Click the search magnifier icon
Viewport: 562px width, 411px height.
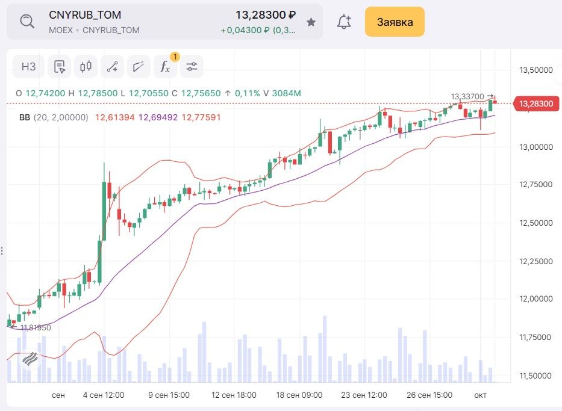[28, 22]
